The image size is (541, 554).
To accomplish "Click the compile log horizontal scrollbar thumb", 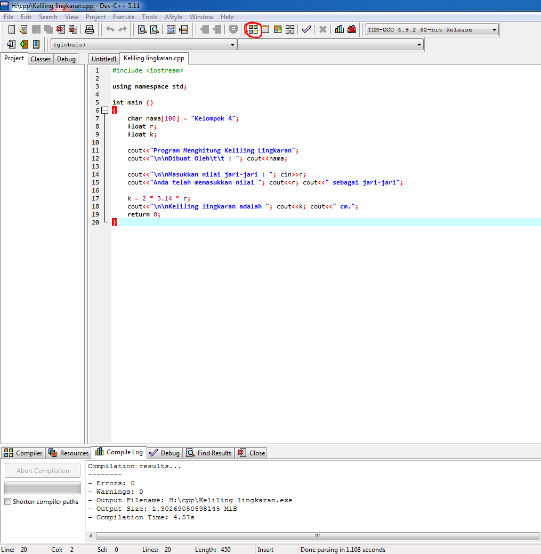I will (x=317, y=536).
